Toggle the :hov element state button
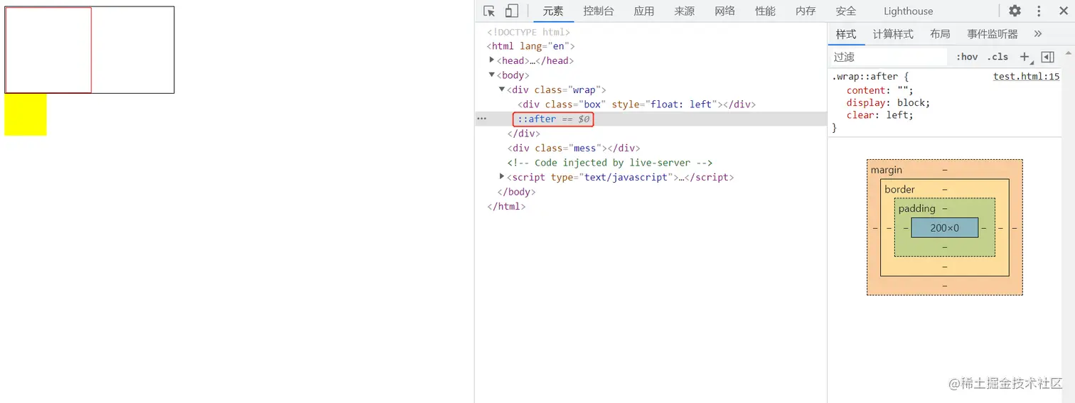The image size is (1075, 403). [x=967, y=57]
